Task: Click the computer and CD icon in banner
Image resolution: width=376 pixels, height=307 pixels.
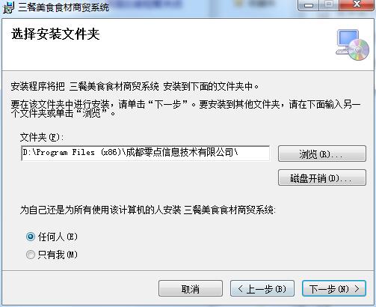Action: [353, 45]
